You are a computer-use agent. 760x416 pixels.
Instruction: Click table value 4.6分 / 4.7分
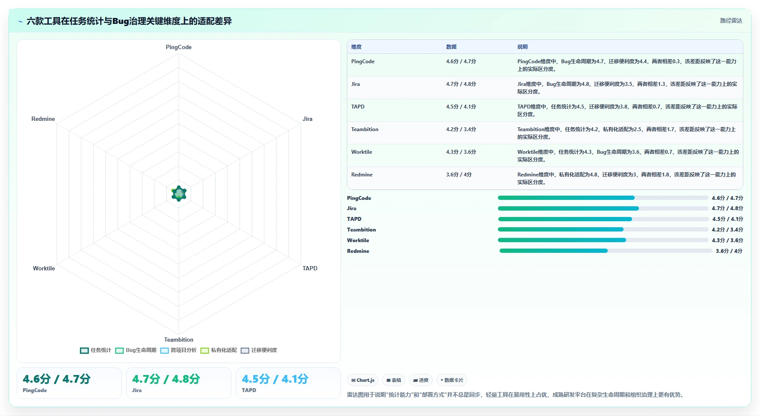click(461, 62)
